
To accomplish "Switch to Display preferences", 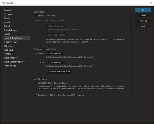I will (7, 18).
